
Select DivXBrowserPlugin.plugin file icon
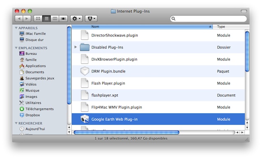point(85,59)
